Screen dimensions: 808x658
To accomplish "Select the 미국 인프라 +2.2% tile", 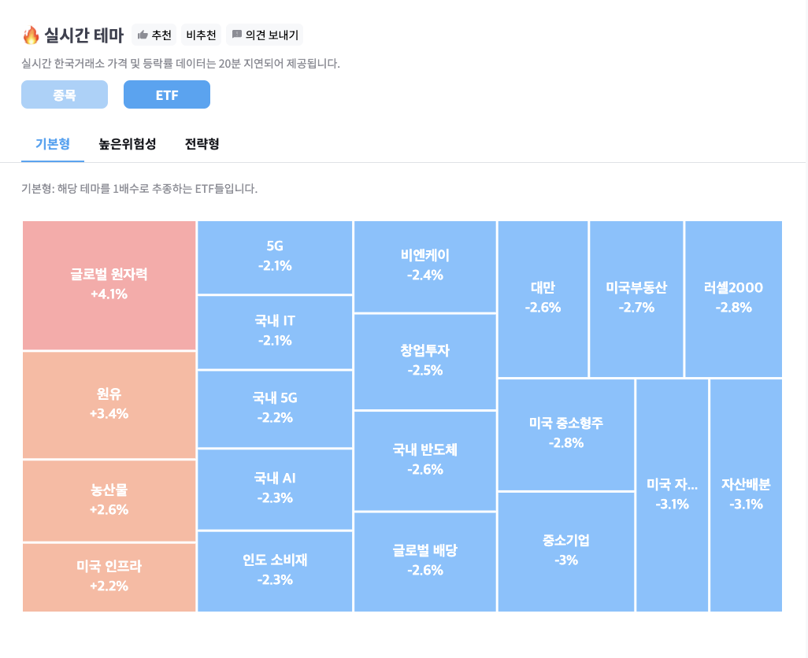I will (109, 576).
